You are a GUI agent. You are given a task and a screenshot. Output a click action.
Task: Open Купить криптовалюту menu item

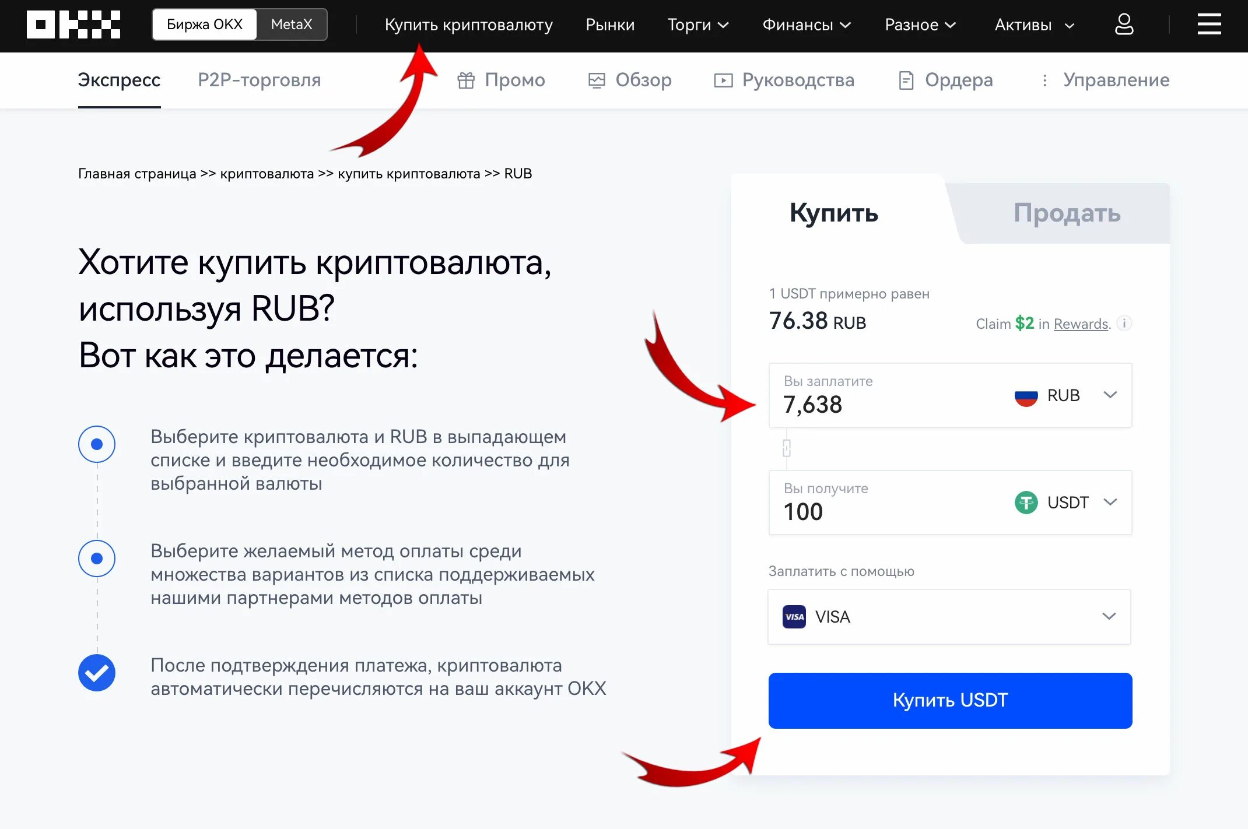pos(468,24)
